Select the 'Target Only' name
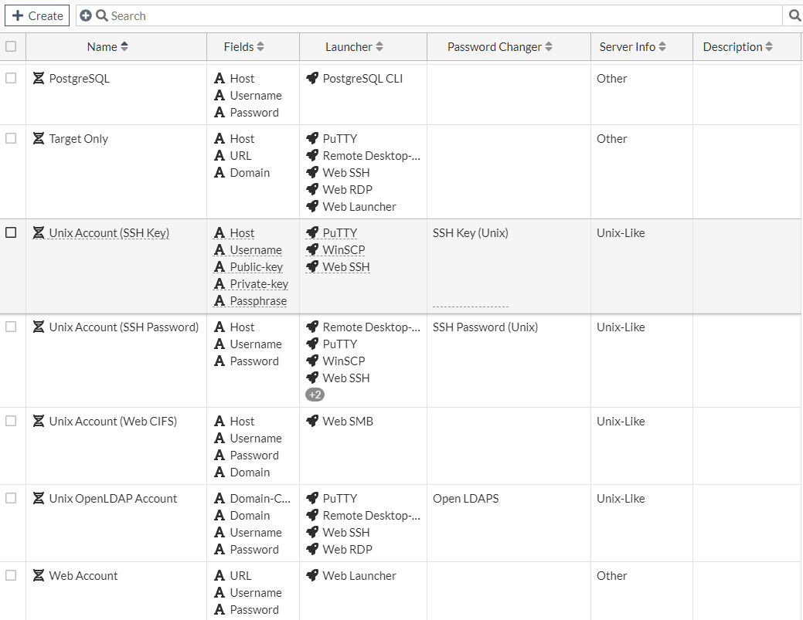This screenshot has height=620, width=803. (78, 139)
